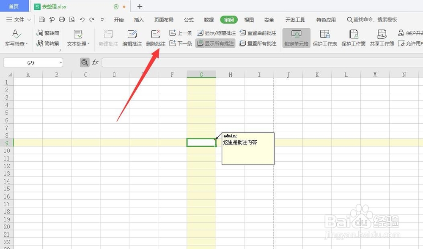423x249 pixels.
Task: Click the Print icon in quick toolbar
Action: [x=62, y=20]
